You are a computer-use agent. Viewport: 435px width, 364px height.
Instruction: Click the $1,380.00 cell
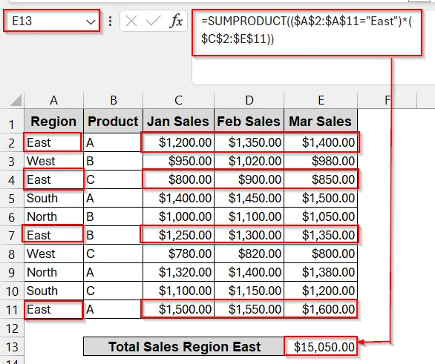point(321,272)
